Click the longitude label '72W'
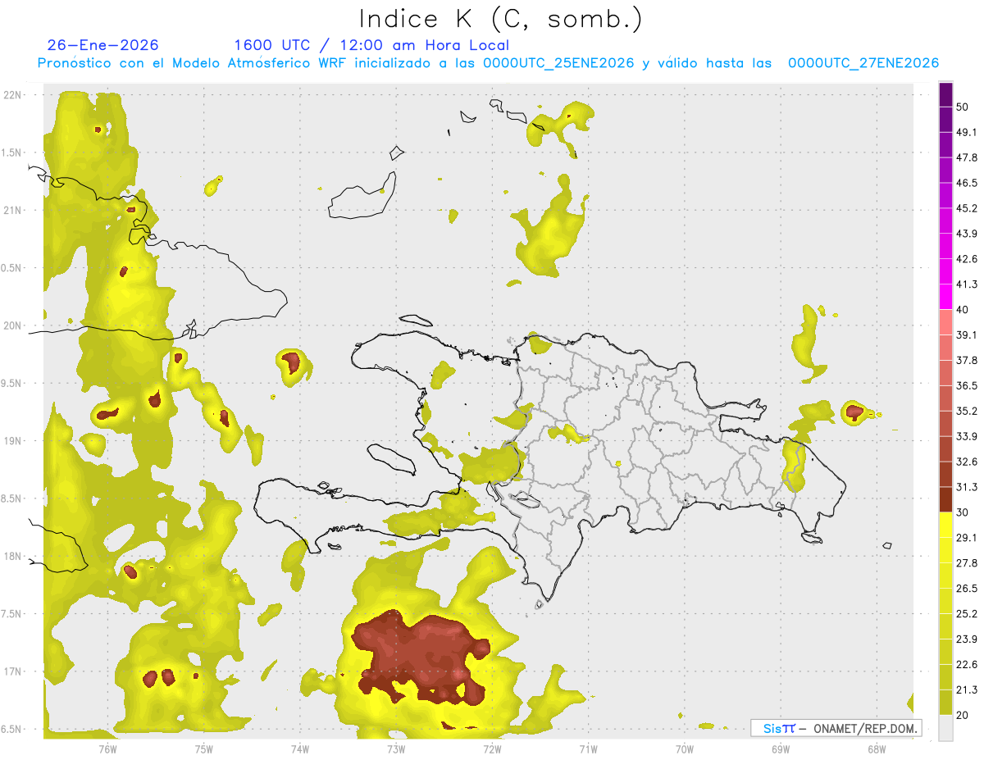Viewport: 984px width, 760px height. coord(492,749)
